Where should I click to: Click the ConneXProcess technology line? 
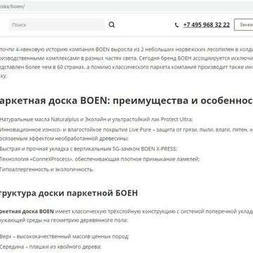point(100,159)
